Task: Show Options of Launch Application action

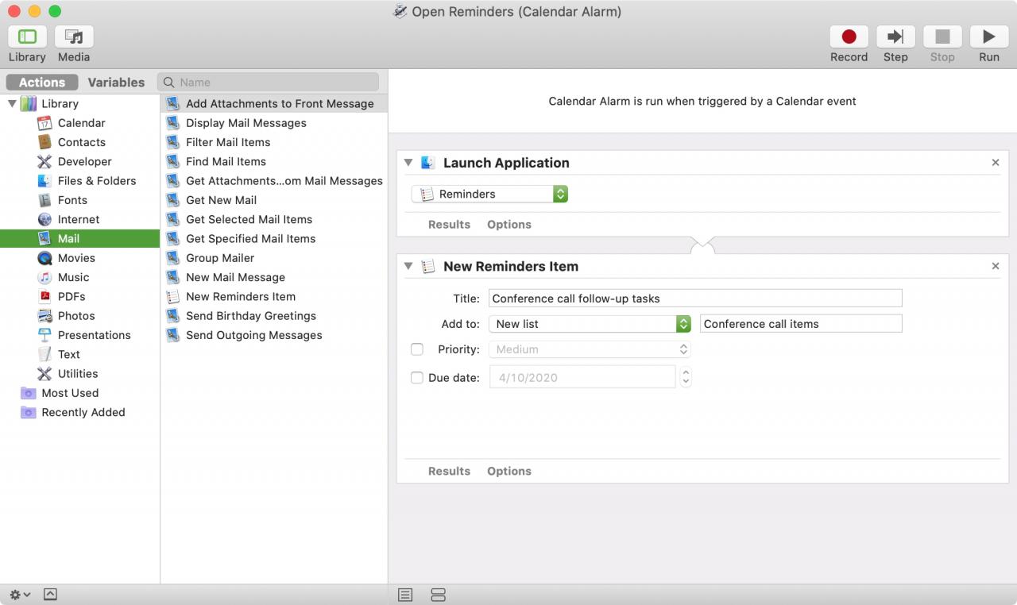Action: coord(509,224)
